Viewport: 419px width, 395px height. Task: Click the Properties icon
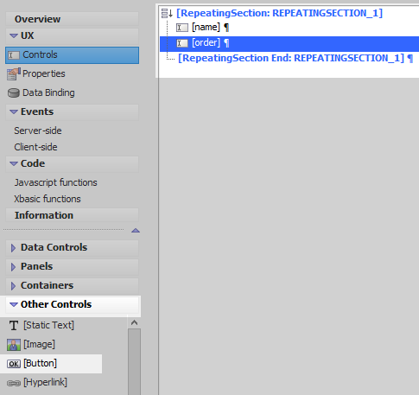(x=14, y=74)
